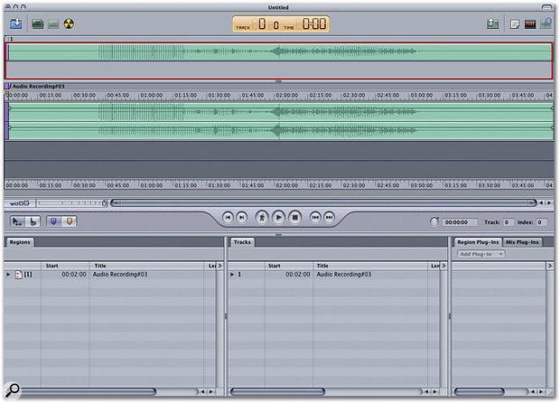
Task: Click the orange index marker button
Action: click(70, 221)
